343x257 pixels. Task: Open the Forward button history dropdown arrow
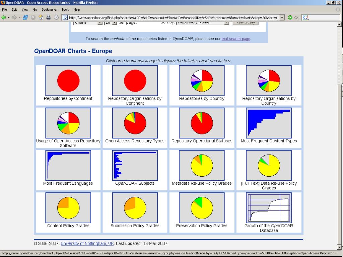(x=19, y=17)
